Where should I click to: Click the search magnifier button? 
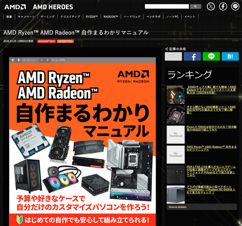[x=195, y=6]
